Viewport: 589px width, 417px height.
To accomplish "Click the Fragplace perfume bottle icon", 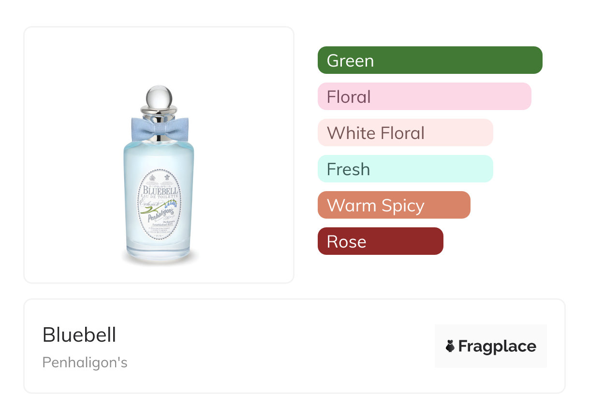I will click(x=450, y=346).
